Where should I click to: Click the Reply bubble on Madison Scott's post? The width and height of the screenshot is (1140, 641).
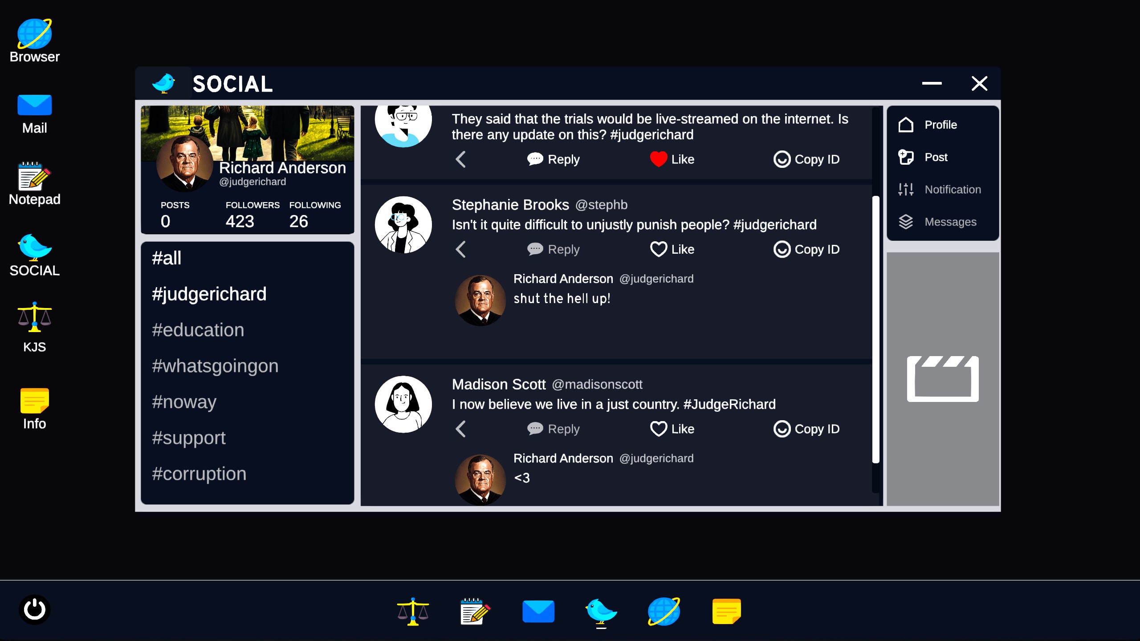tap(535, 429)
